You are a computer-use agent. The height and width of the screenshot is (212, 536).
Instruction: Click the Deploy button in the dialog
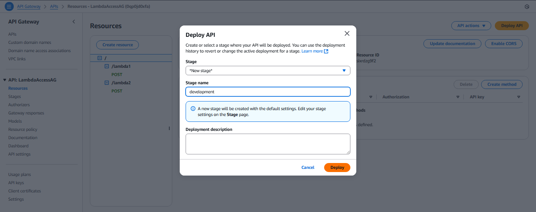pos(337,167)
